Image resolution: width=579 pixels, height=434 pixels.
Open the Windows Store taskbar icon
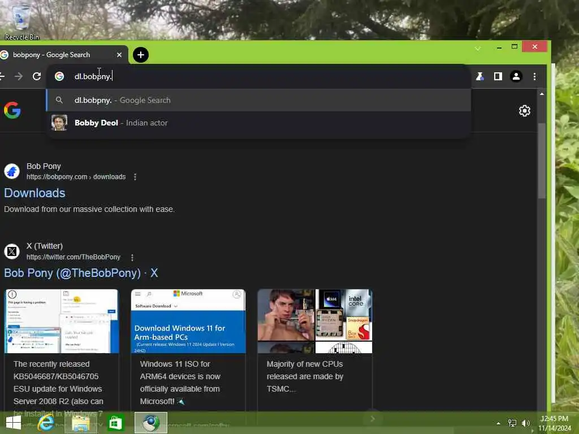(115, 423)
